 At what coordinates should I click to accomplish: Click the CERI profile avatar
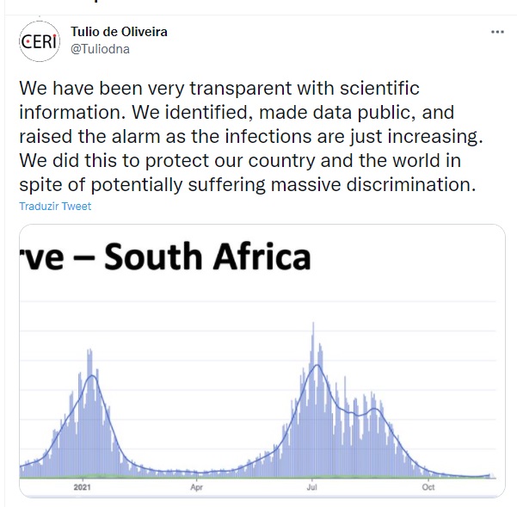40,42
